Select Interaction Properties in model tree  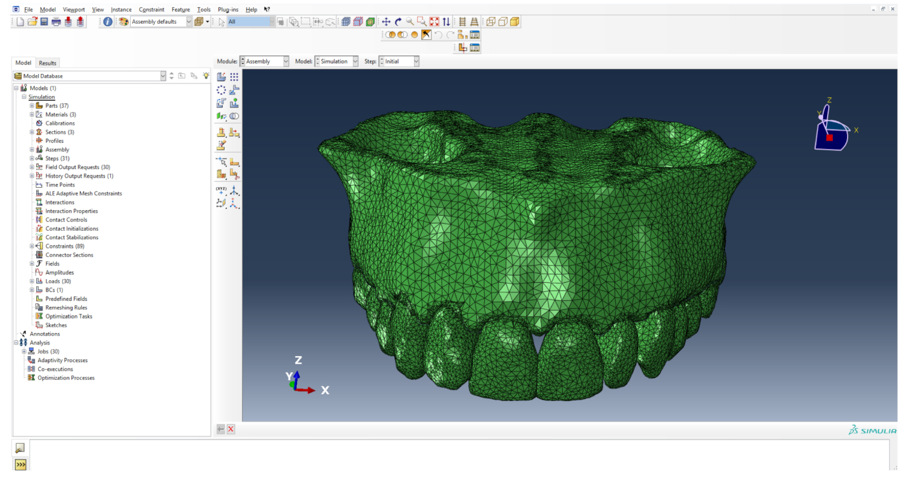click(x=71, y=211)
